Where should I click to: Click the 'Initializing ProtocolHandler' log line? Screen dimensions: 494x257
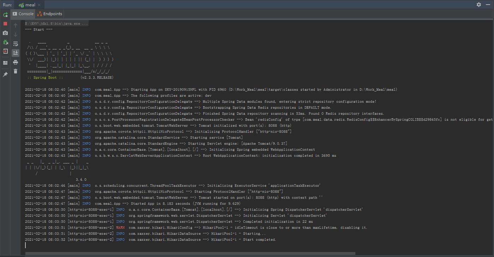[158, 132]
